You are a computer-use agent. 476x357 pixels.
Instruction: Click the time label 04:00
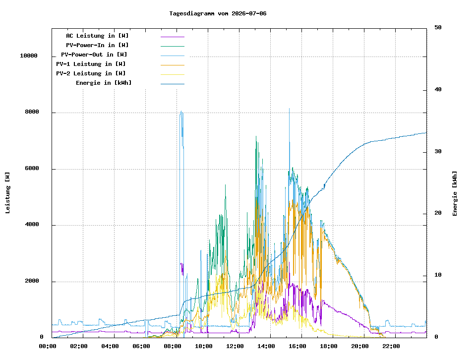(x=110, y=347)
